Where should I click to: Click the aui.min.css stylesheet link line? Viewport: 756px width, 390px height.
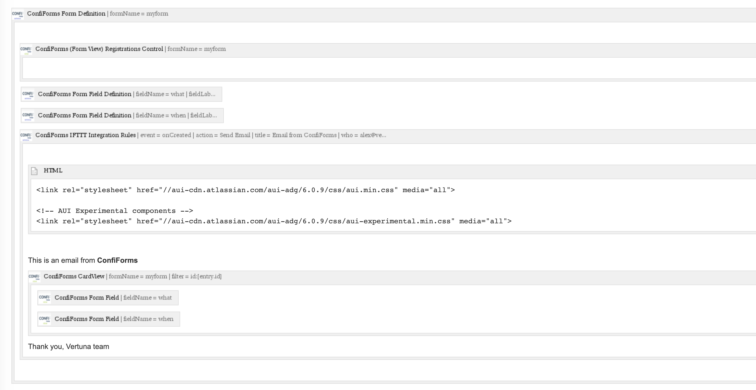tap(246, 190)
